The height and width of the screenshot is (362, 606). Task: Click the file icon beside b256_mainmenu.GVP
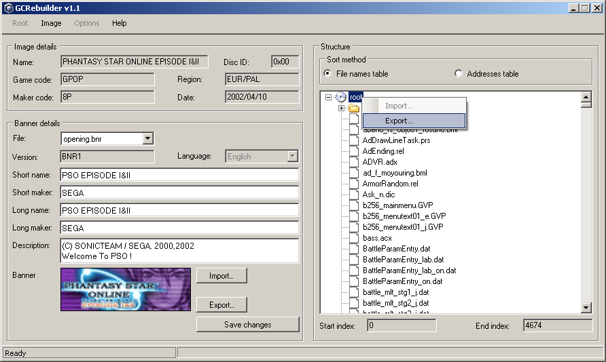tap(354, 205)
